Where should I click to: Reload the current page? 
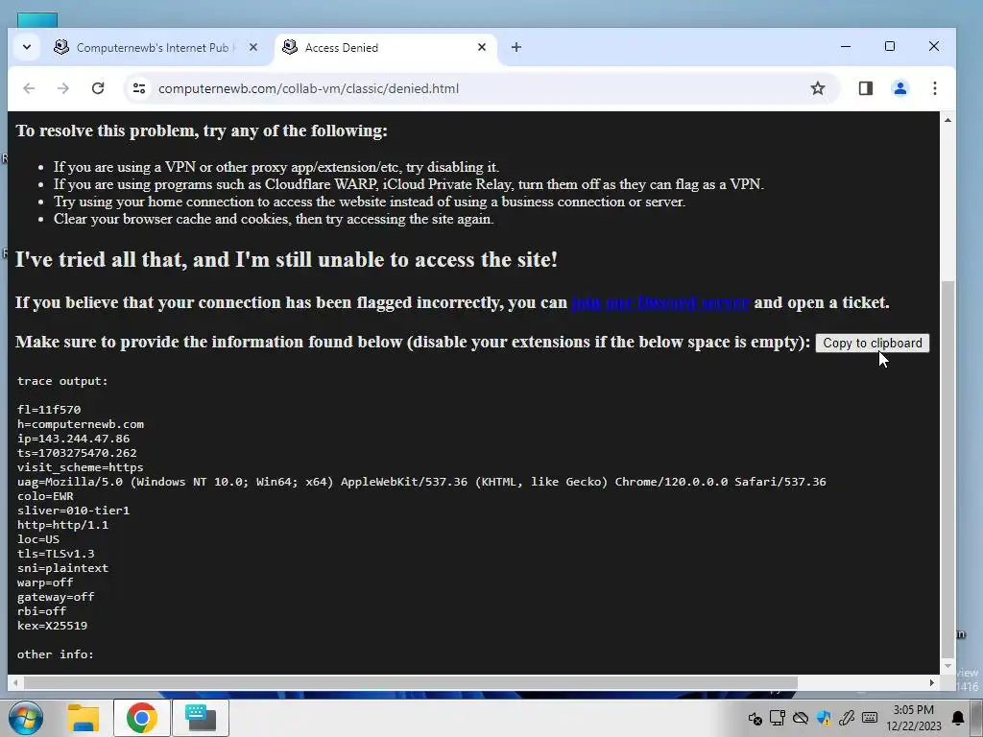click(x=98, y=88)
